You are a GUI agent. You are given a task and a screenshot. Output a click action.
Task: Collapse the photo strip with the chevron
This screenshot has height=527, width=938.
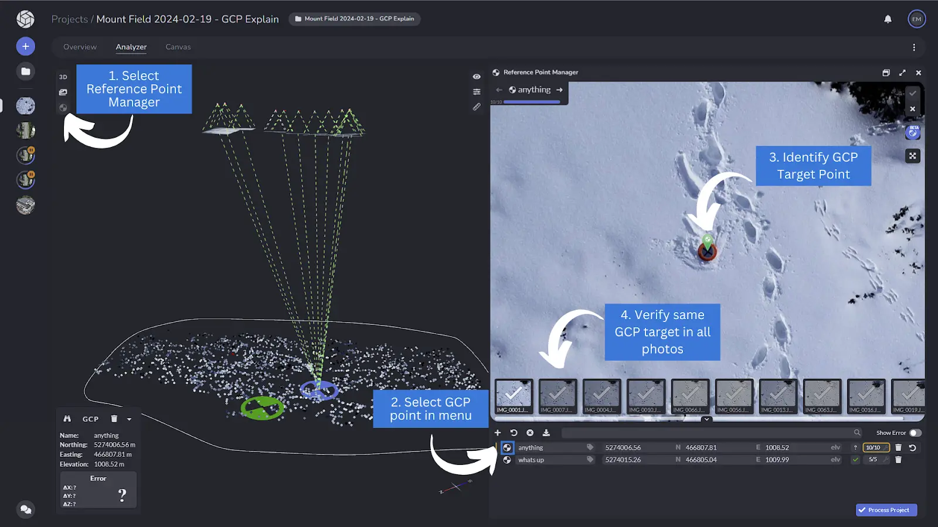(x=706, y=419)
